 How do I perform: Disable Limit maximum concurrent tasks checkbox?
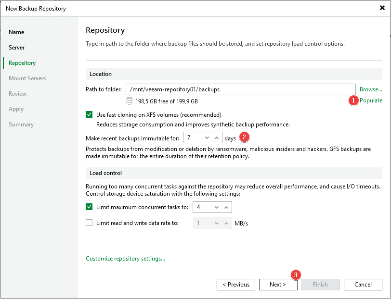(x=89, y=207)
